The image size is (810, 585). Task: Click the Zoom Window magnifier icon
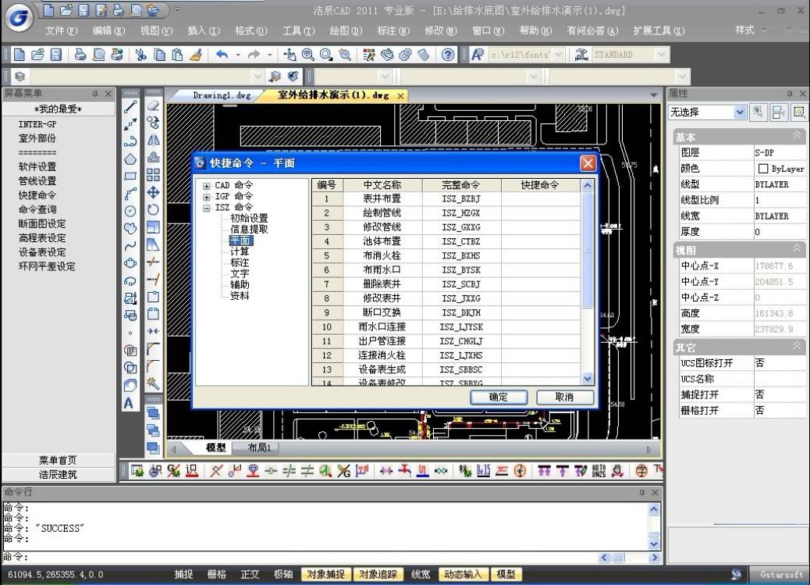pyautogui.click(x=326, y=55)
